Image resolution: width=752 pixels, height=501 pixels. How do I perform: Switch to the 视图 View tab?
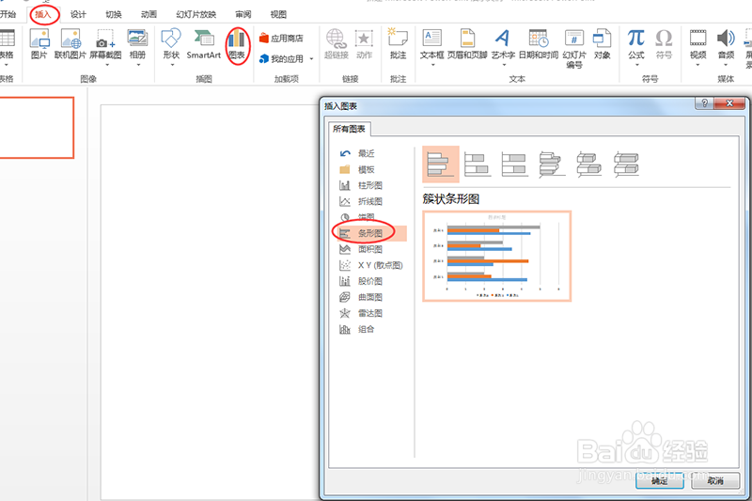point(278,14)
